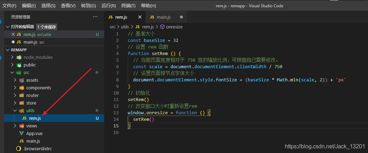Close rem.js in open editors list
368x153 pixels.
13,35
